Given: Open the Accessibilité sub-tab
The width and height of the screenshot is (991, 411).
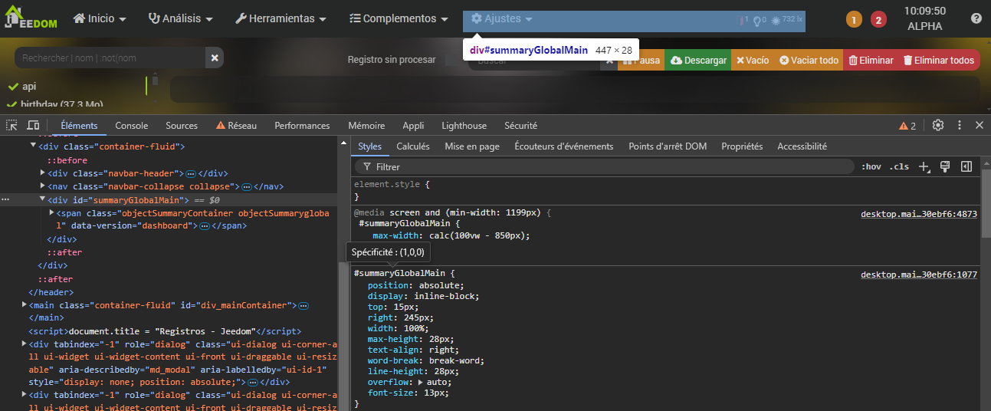Looking at the screenshot, I should tap(802, 146).
